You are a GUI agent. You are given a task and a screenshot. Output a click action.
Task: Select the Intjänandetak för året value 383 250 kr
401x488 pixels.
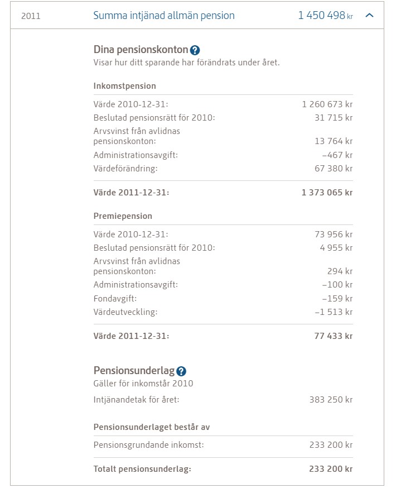coord(331,400)
